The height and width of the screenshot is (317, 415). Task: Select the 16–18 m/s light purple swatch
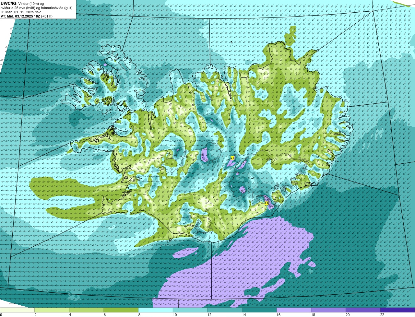point(294,310)
